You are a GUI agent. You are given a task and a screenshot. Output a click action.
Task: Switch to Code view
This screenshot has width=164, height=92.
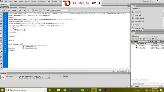4,10
